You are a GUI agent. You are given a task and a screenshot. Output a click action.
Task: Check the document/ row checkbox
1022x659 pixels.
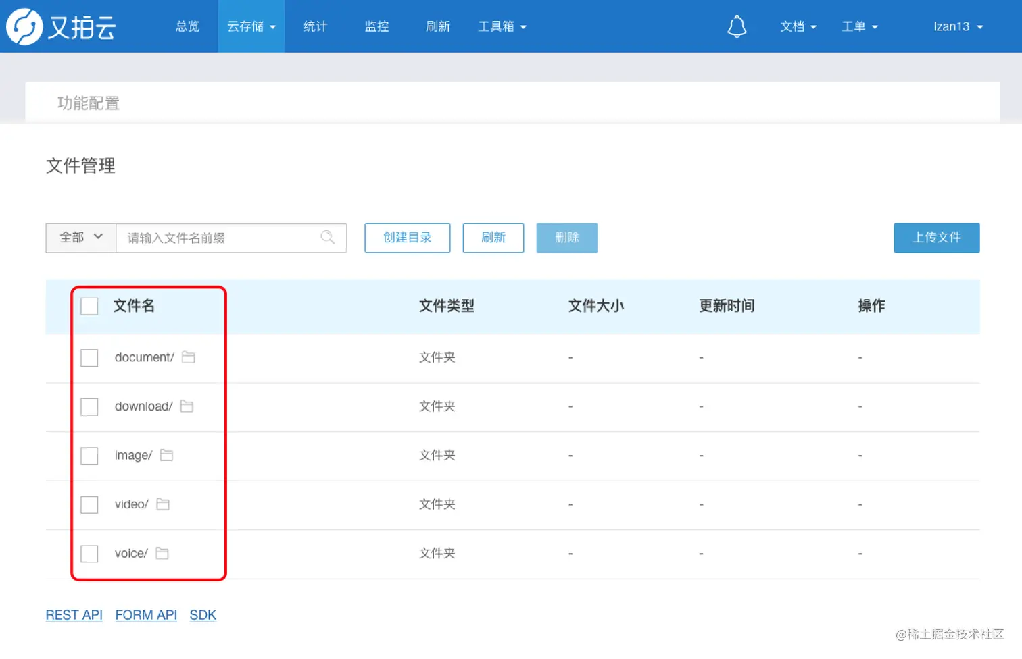click(89, 357)
